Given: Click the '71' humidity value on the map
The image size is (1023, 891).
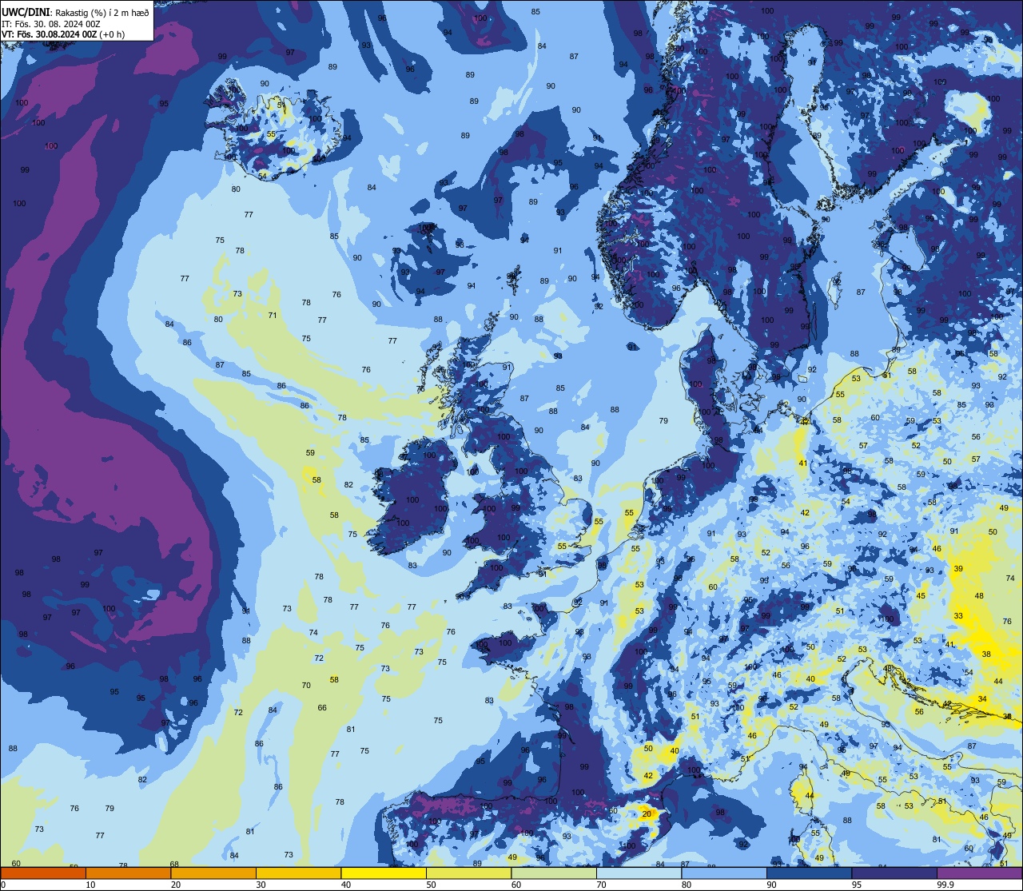Looking at the screenshot, I should [273, 315].
